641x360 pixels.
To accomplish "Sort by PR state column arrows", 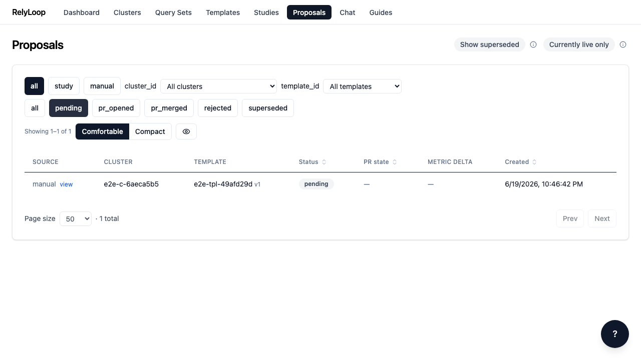I will point(395,162).
